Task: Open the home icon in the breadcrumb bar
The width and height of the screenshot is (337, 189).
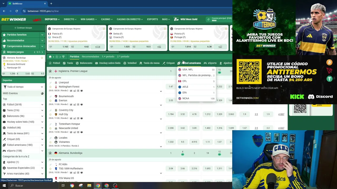Action: click(50, 57)
